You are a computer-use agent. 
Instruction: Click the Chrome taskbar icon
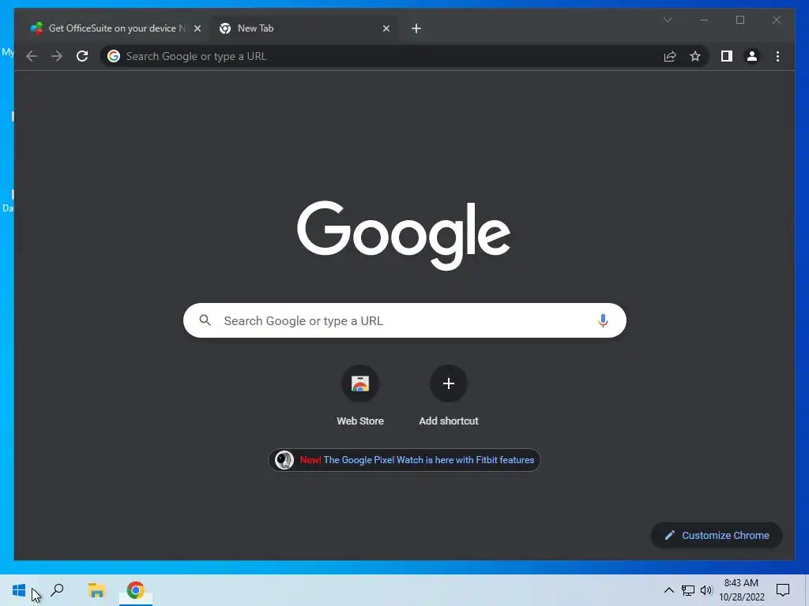coord(135,590)
